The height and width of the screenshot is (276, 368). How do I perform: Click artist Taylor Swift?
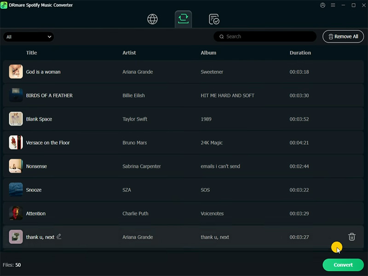[135, 119]
